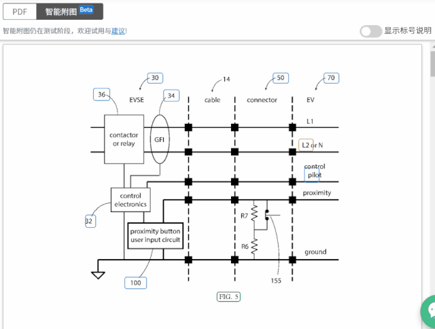Click the R7 resistor label
Image resolution: width=435 pixels, height=329 pixels.
[244, 215]
